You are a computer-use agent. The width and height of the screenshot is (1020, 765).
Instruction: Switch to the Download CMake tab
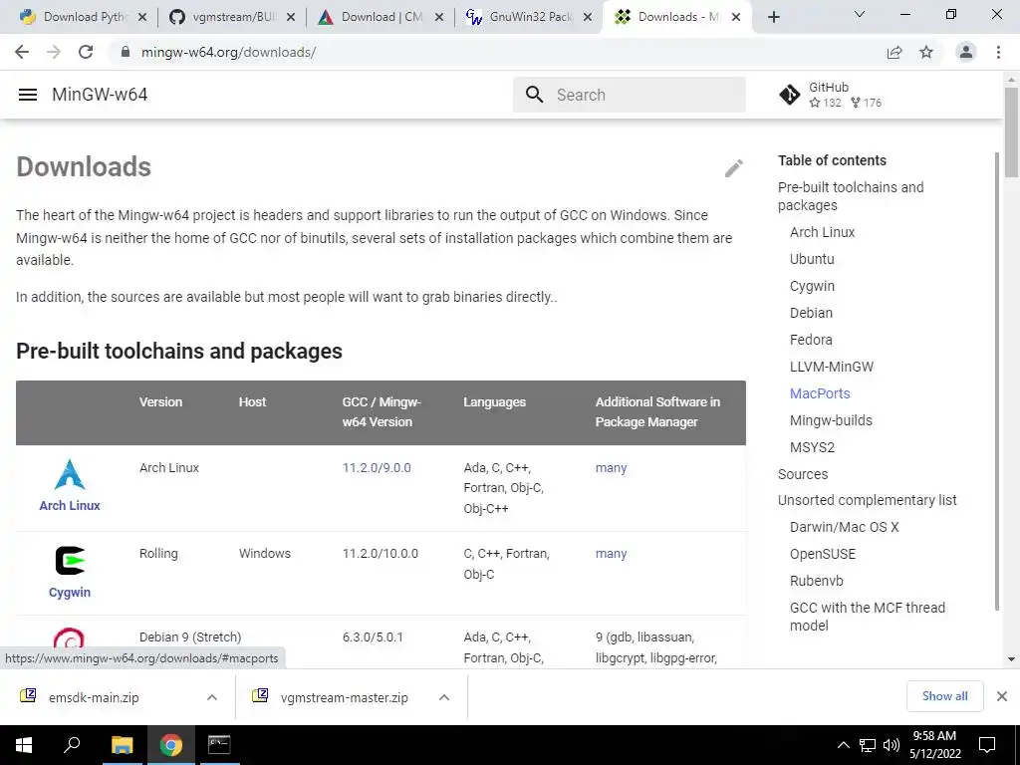(x=381, y=17)
